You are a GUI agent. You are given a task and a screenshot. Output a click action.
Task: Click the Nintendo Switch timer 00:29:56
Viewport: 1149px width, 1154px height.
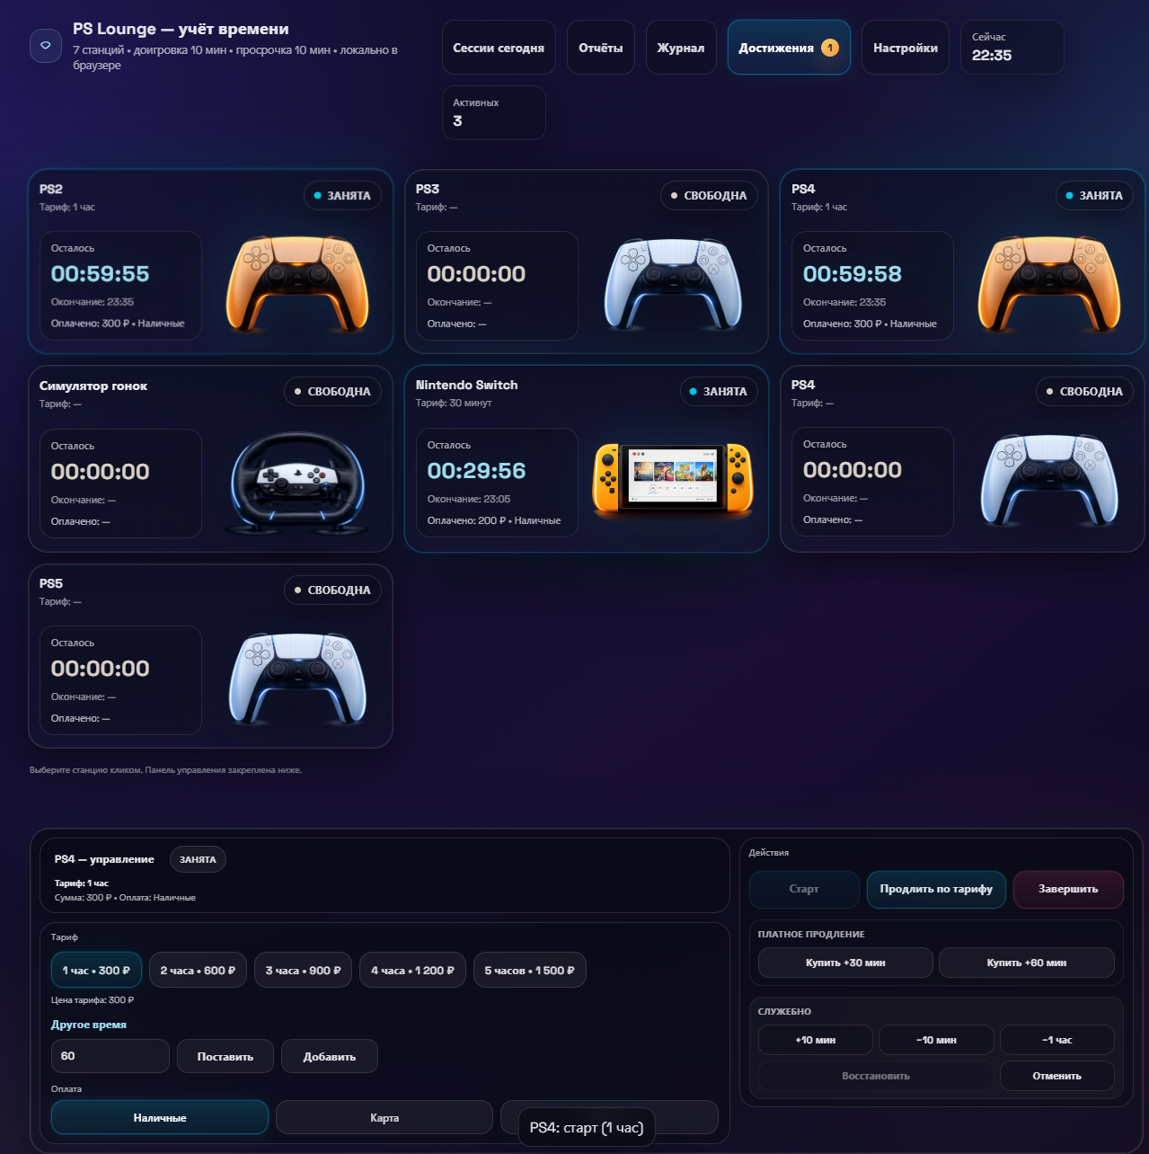point(476,470)
